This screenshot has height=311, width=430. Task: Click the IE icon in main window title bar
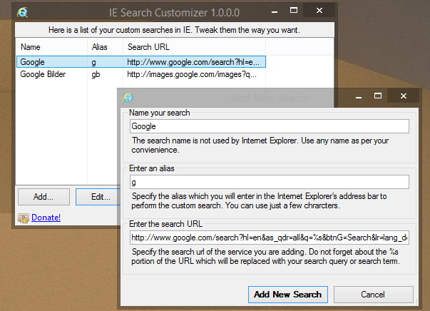click(22, 12)
